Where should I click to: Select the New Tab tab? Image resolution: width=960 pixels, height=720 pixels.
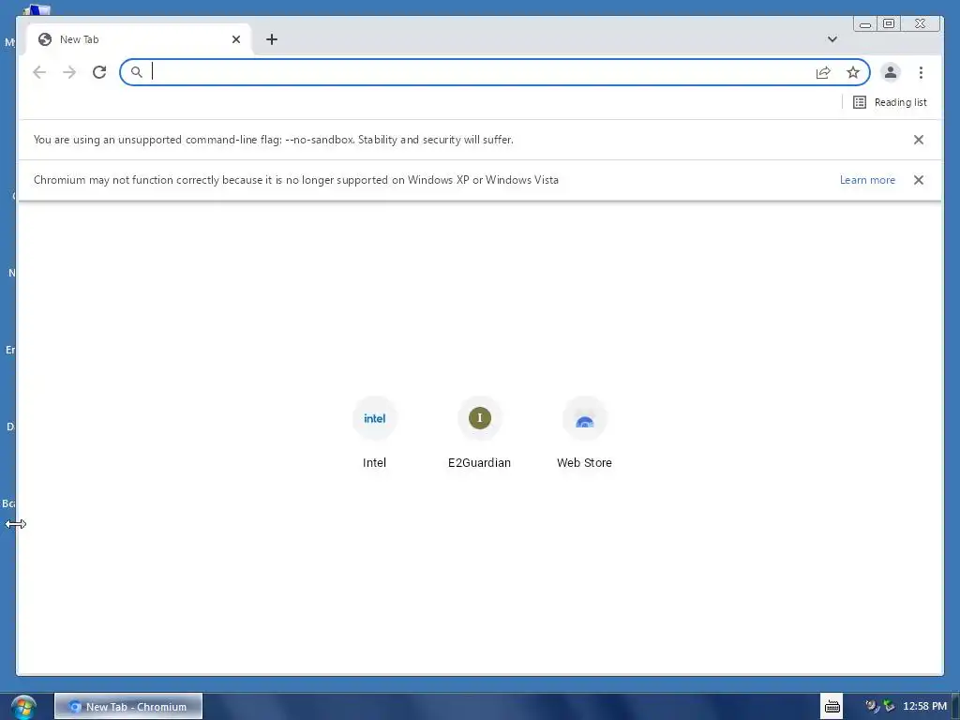pos(138,39)
